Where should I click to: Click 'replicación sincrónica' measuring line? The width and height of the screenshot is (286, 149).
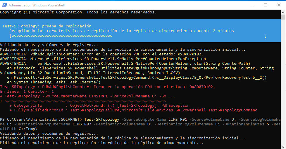(x=101, y=143)
